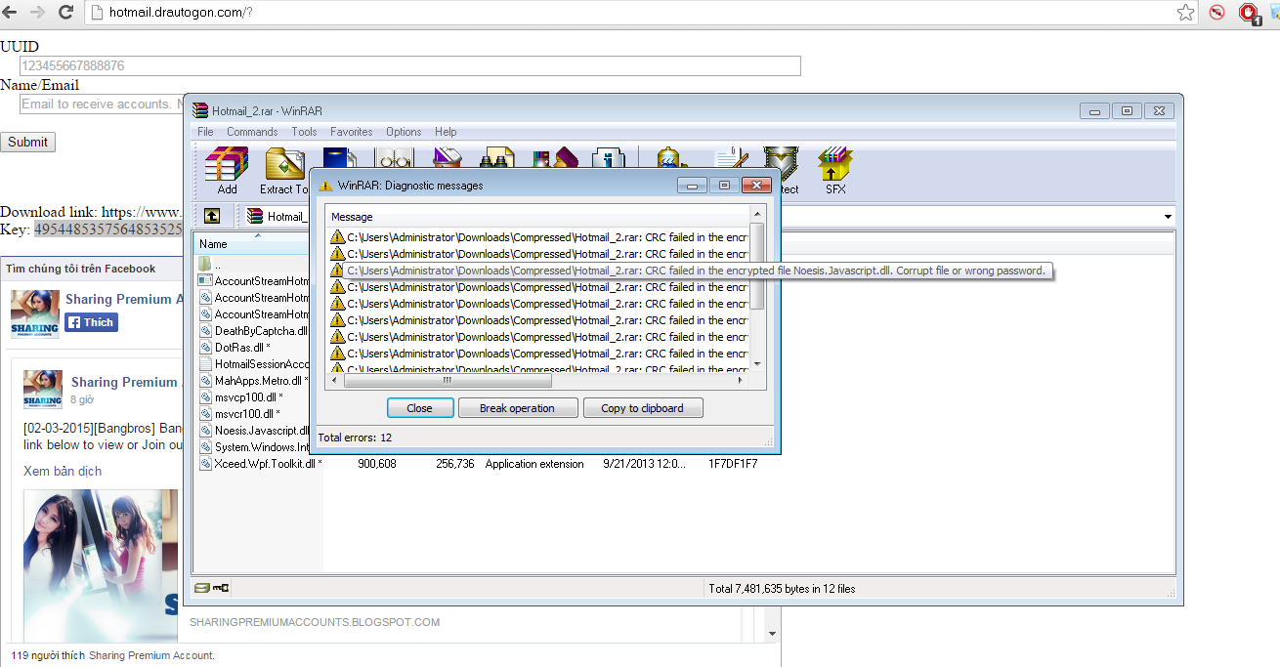Viewport: 1280px width, 667px height.
Task: Select DeathByCaptcha.dll in the file list
Action: pos(254,330)
